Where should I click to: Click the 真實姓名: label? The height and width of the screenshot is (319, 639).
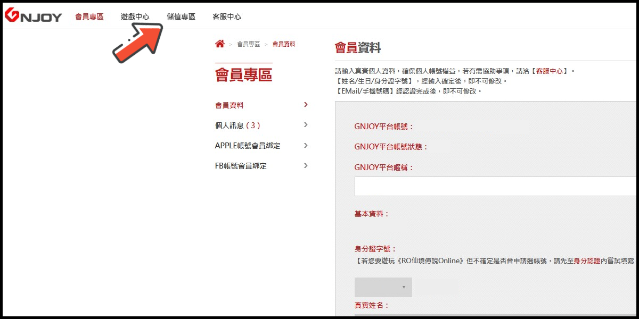click(x=372, y=306)
